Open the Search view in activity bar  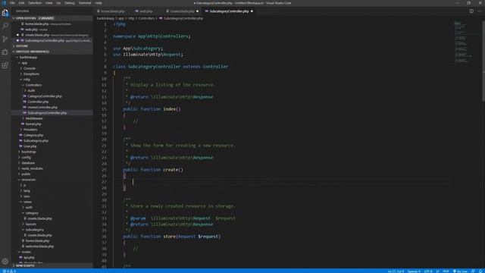click(x=5, y=25)
